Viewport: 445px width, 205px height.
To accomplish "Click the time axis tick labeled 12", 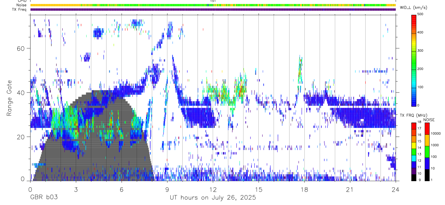I will [x=213, y=189].
